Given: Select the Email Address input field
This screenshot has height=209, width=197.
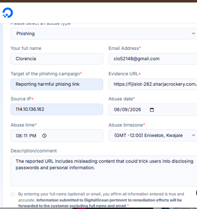Looking at the screenshot, I should tap(153, 59).
